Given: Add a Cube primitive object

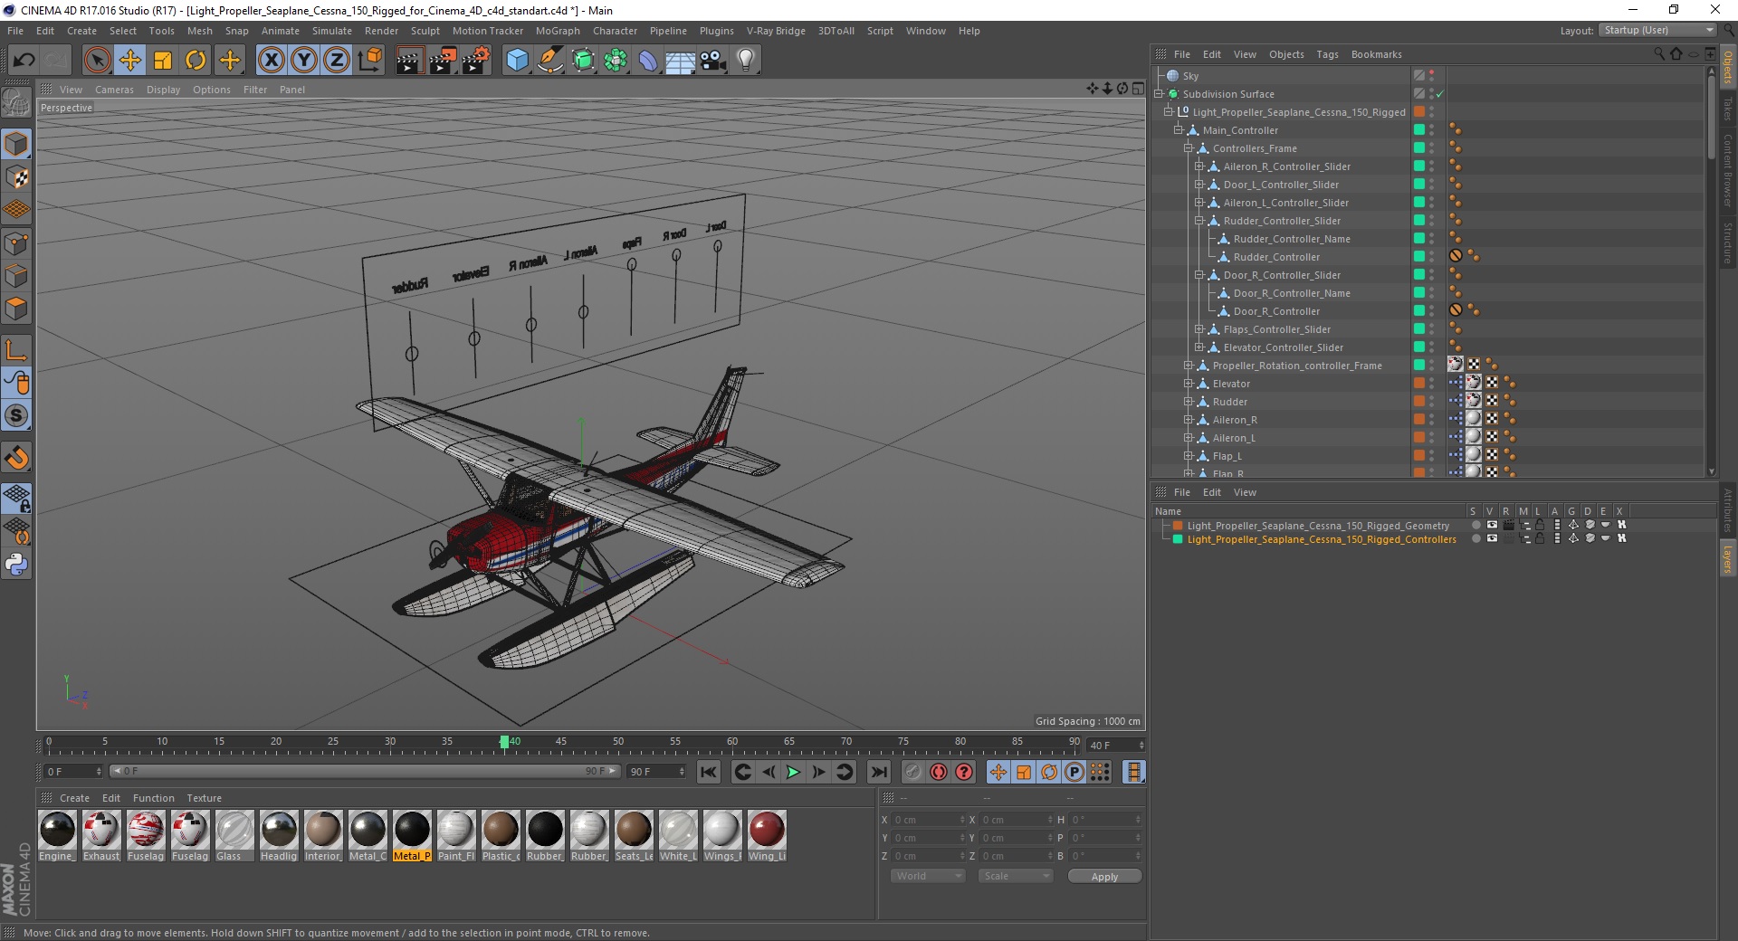Looking at the screenshot, I should [x=517, y=61].
